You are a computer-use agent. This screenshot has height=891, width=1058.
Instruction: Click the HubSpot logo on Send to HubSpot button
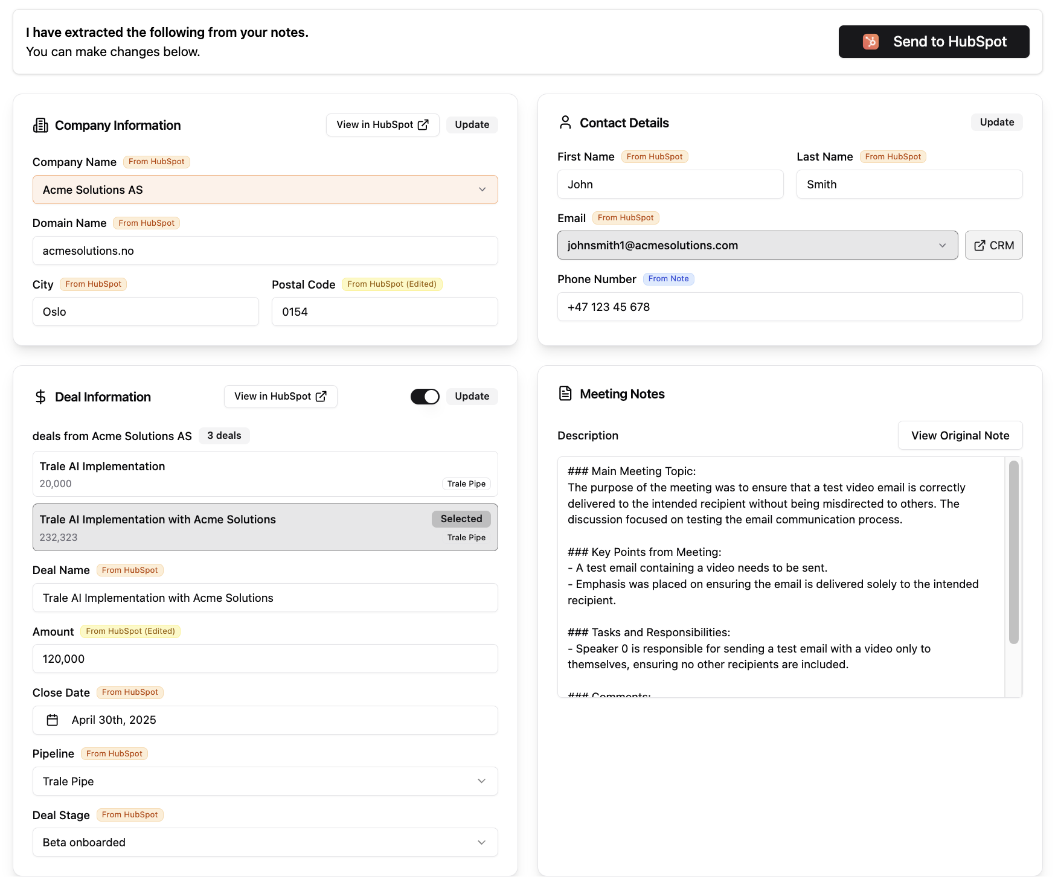tap(870, 41)
